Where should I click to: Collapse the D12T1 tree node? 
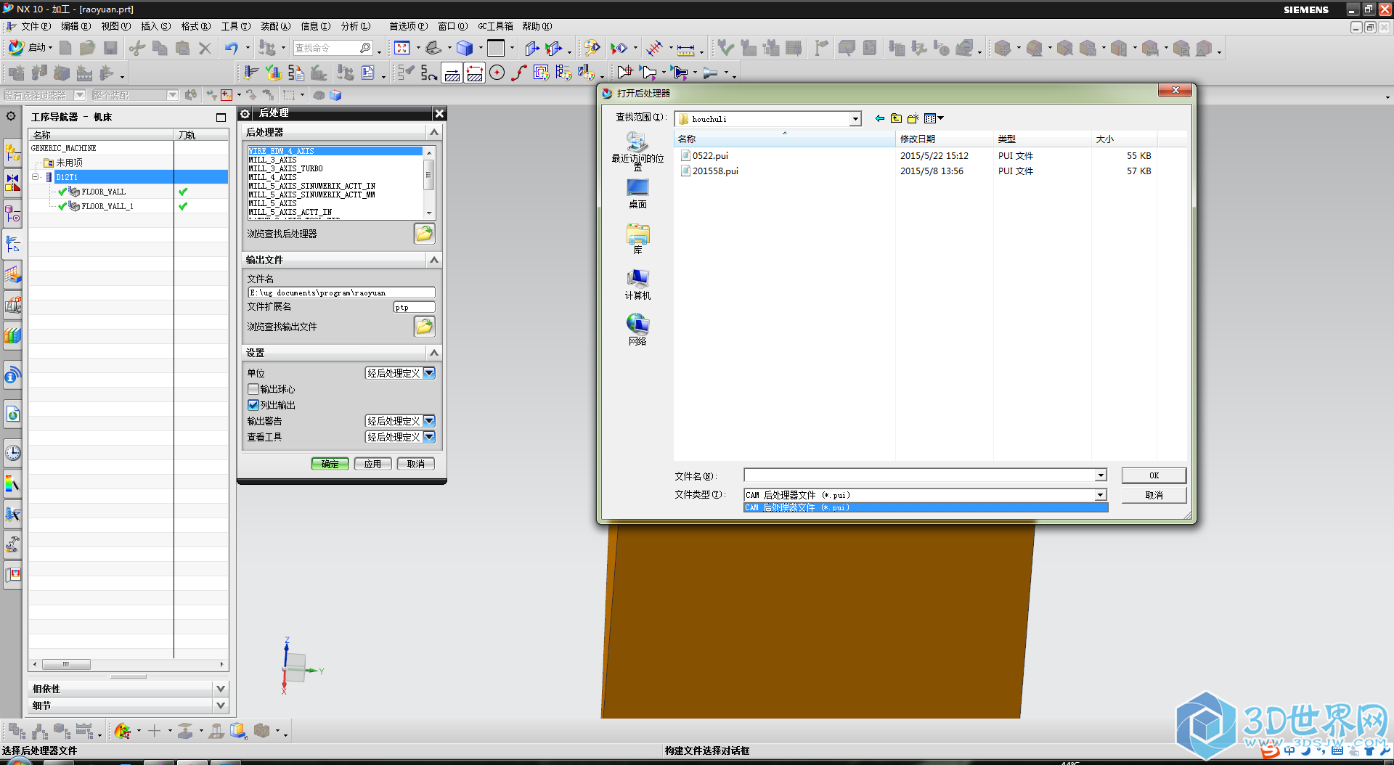point(35,177)
